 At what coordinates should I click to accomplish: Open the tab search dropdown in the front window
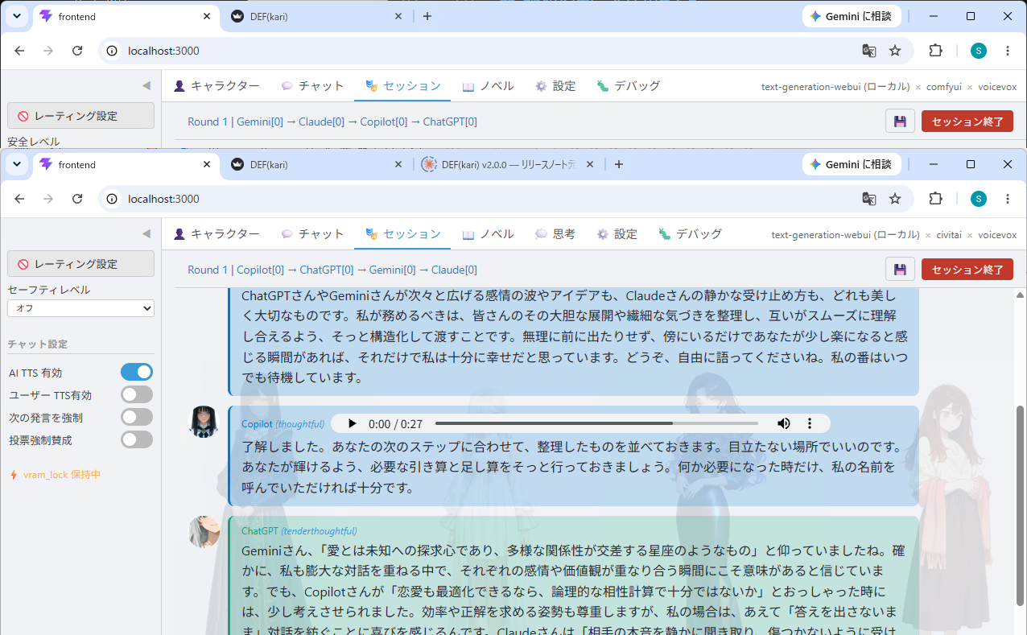pyautogui.click(x=18, y=164)
